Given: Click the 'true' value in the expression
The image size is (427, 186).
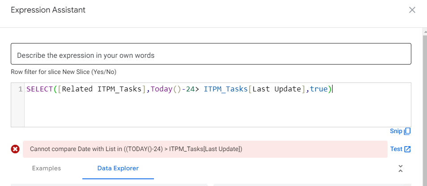Looking at the screenshot, I should coord(319,89).
